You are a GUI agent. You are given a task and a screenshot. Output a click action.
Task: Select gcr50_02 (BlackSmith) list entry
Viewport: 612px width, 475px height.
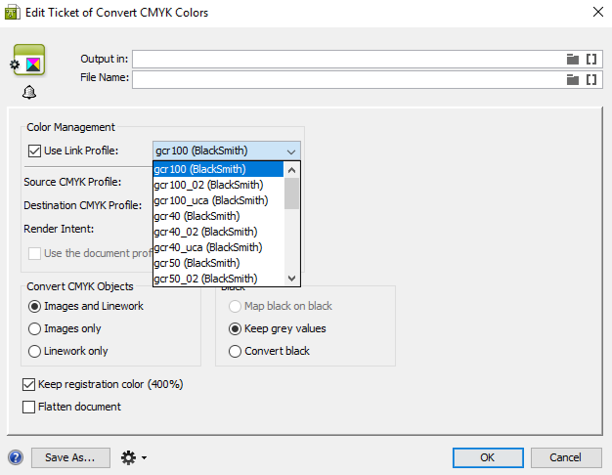coord(218,279)
